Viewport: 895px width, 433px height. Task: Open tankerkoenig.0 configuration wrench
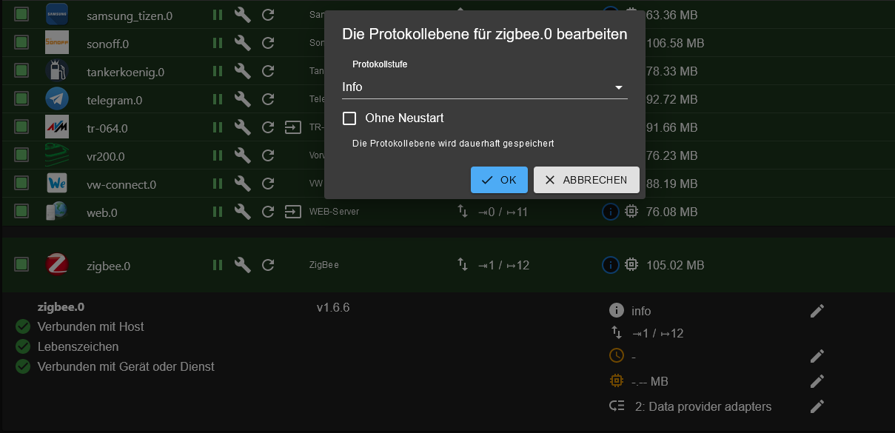click(x=242, y=71)
